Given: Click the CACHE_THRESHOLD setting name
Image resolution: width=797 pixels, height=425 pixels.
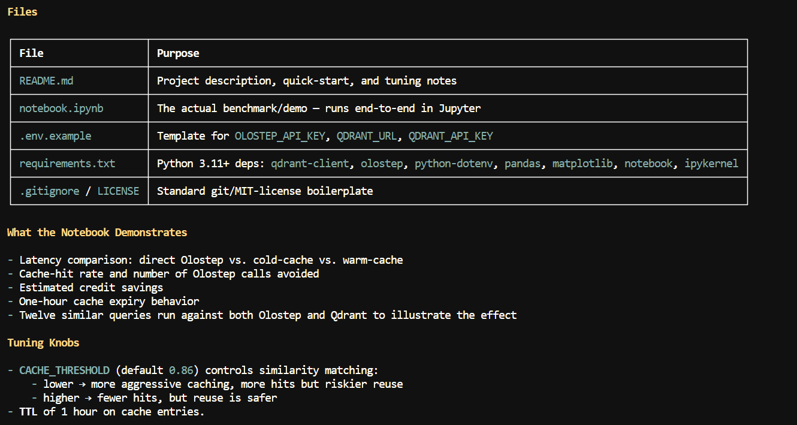Looking at the screenshot, I should click(64, 370).
